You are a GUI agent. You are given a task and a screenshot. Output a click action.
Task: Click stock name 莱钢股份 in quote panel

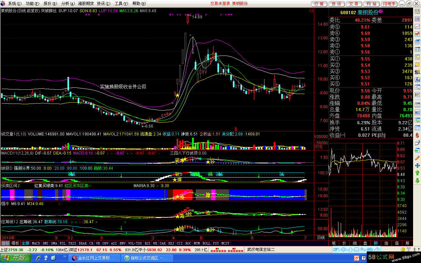point(368,12)
